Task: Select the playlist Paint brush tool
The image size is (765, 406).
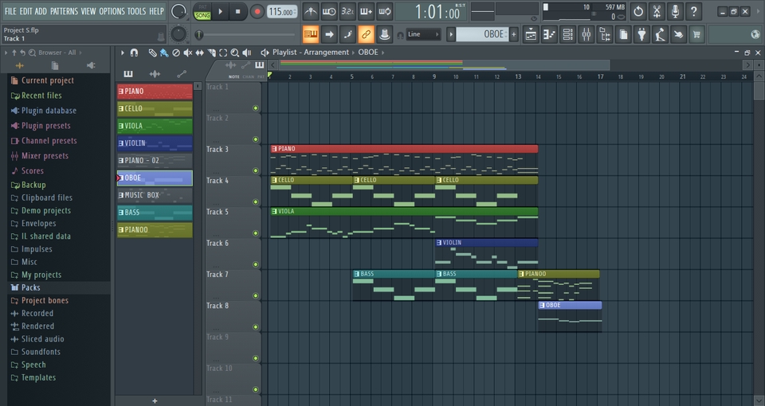Action: 164,53
